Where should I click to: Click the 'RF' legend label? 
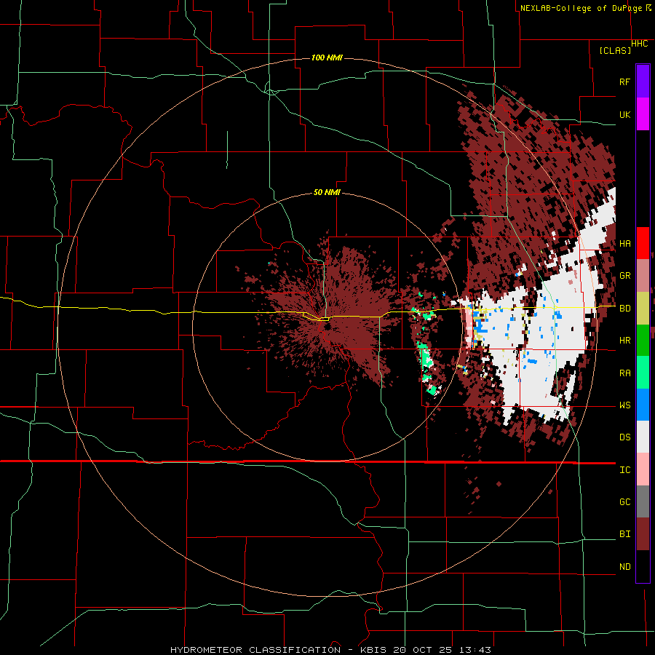[x=624, y=82]
